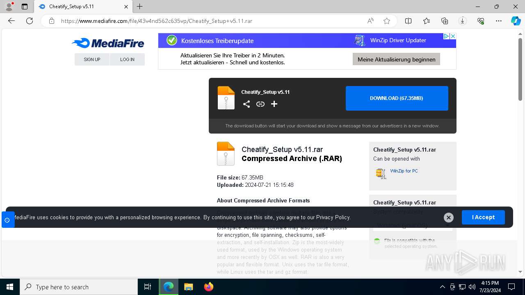Select the Cheatify_Setup v5.11 browser tab
Screen dimensions: 525x295
[84, 7]
